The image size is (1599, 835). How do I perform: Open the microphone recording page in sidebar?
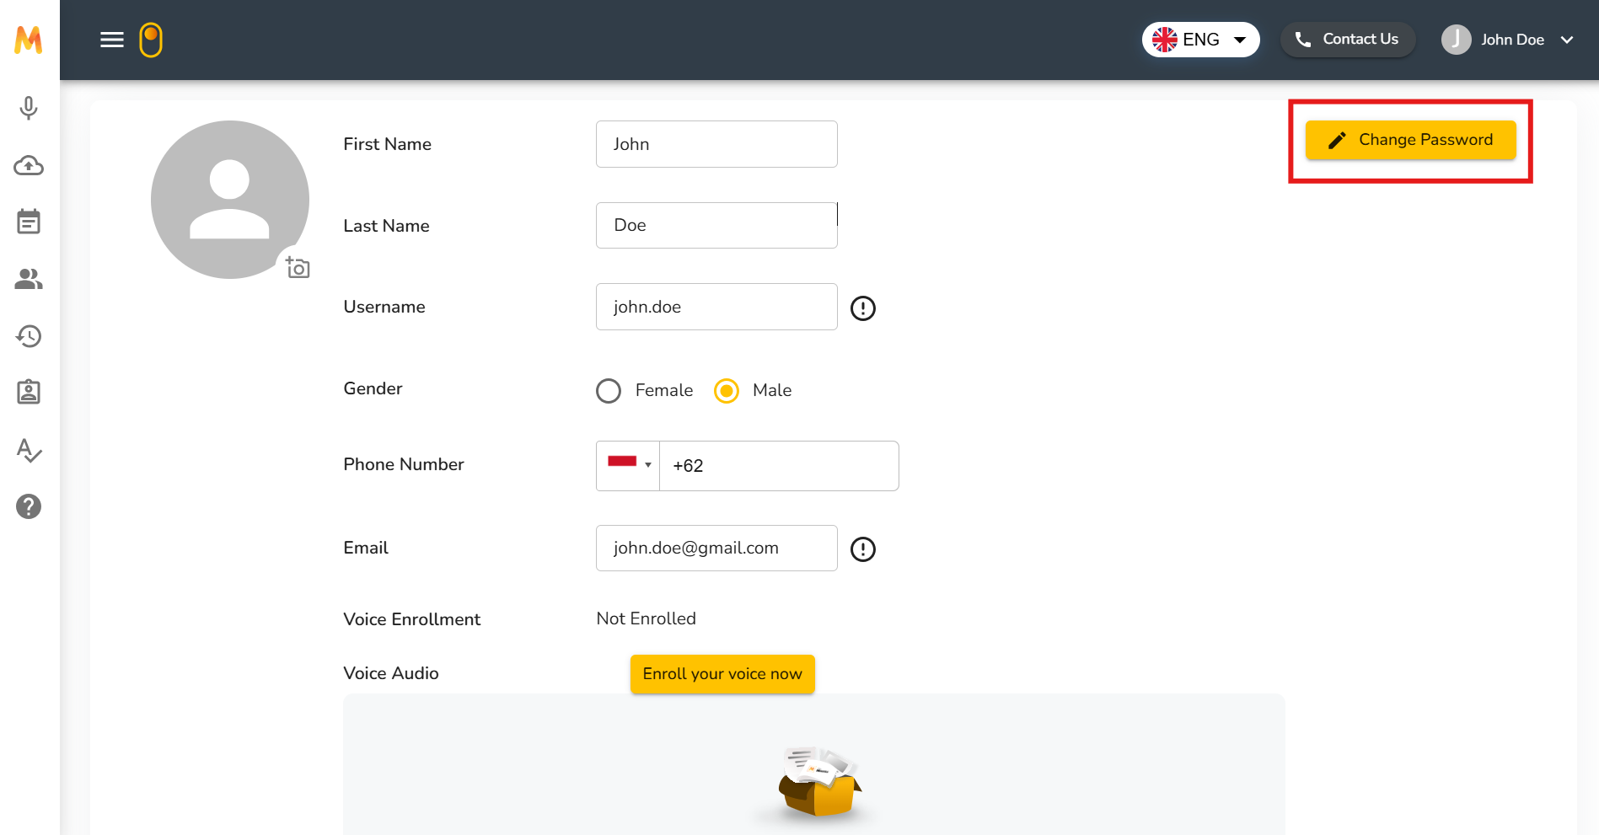point(29,108)
